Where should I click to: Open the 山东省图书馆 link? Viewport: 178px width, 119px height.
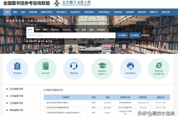(16, 89)
